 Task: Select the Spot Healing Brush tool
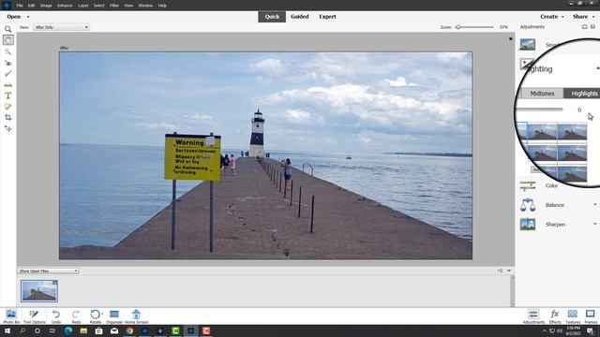pyautogui.click(x=8, y=107)
